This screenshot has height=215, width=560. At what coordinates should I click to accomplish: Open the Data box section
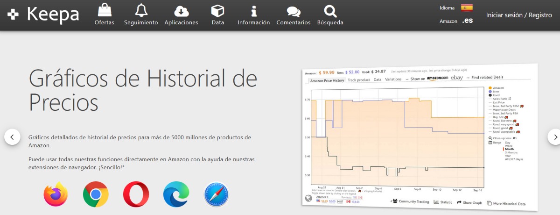click(x=217, y=14)
